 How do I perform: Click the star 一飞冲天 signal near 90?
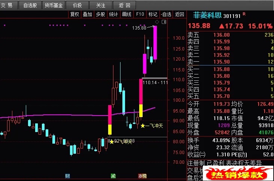[152, 126]
